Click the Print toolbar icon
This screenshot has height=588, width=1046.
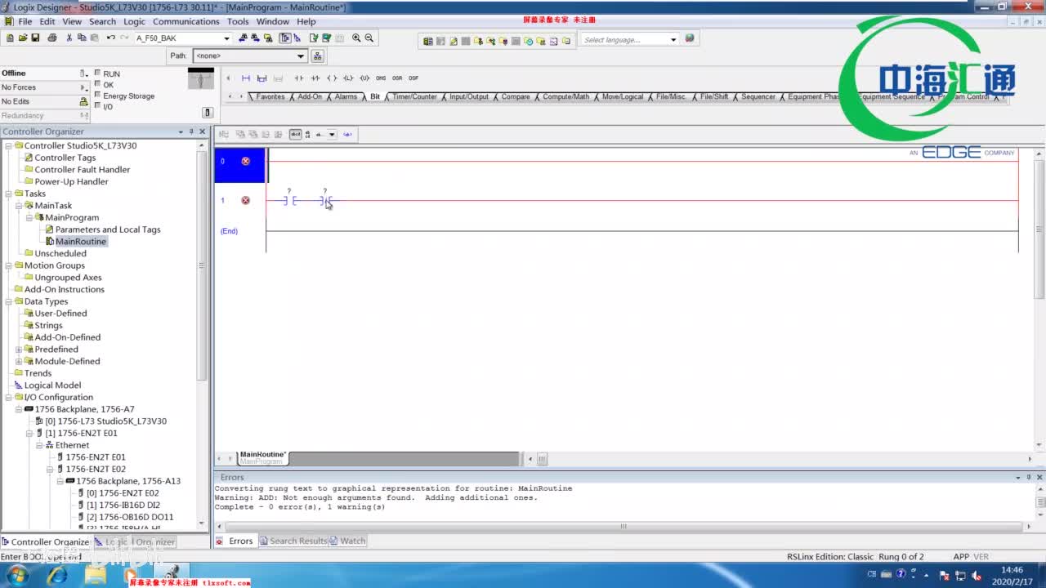(52, 38)
